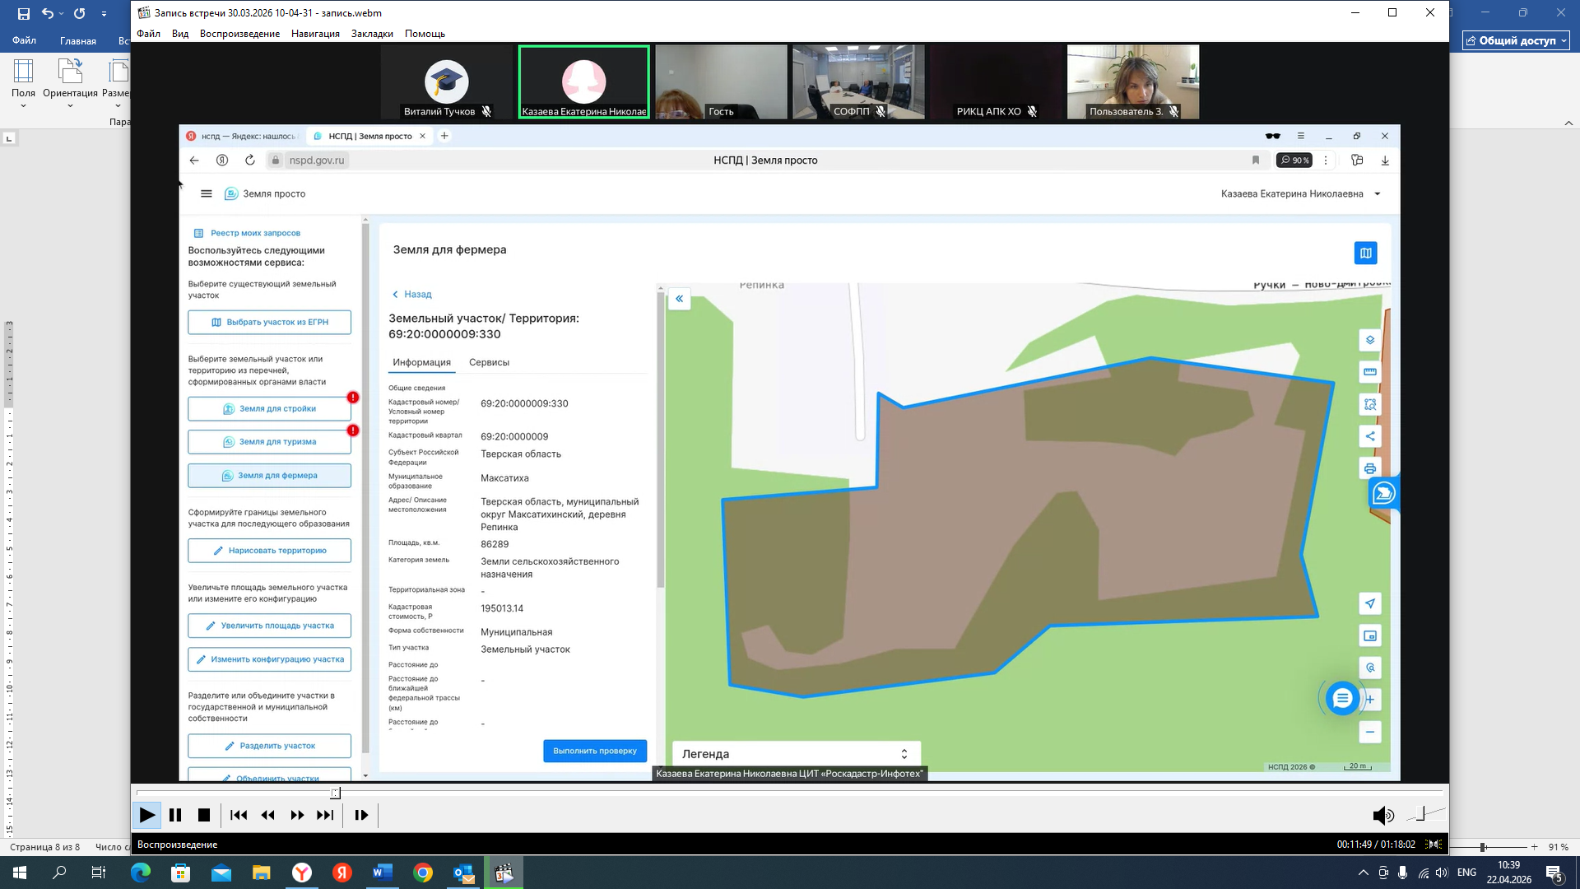Screen dimensions: 1580x889
Task: Click the video seek slider handle
Action: 335,793
